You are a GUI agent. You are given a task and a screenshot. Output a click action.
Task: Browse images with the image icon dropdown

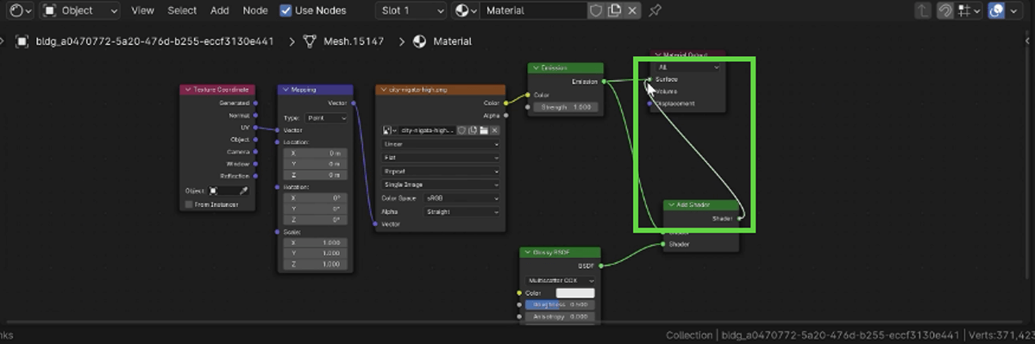[391, 130]
